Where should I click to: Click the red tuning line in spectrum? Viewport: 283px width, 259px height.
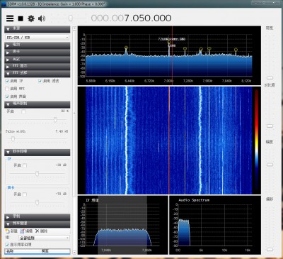[x=172, y=55]
